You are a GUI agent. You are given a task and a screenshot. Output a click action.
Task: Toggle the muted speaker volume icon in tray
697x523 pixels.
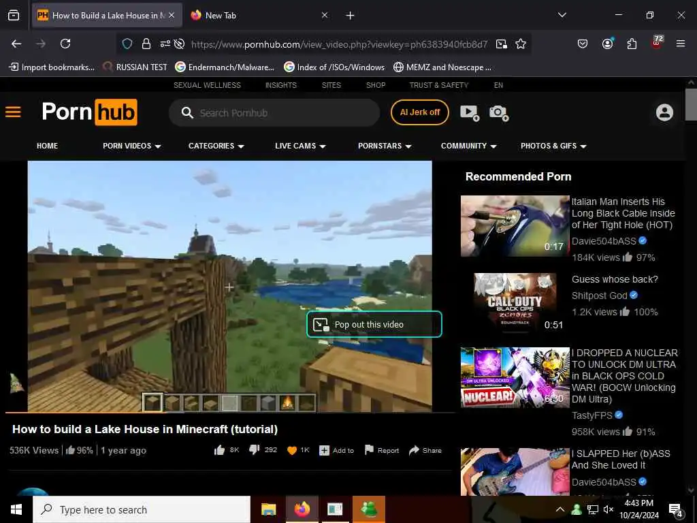click(x=608, y=509)
